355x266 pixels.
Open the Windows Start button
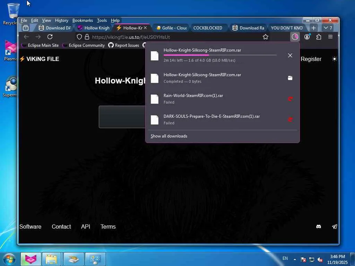(x=9, y=259)
